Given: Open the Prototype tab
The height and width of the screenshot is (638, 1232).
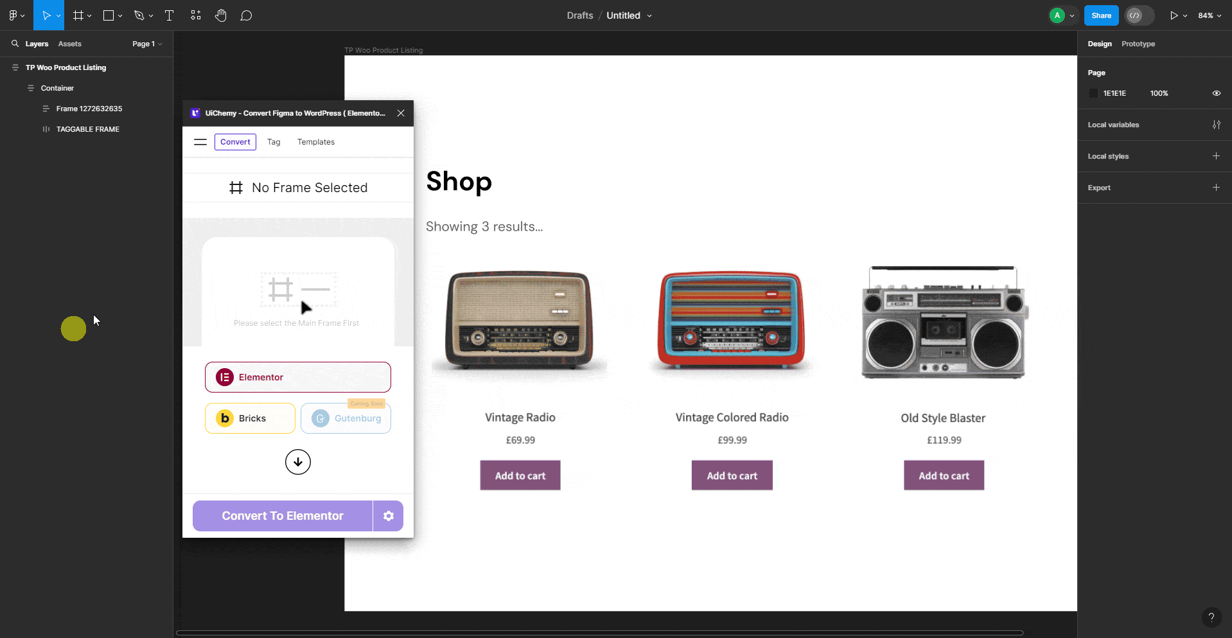Looking at the screenshot, I should pyautogui.click(x=1137, y=44).
